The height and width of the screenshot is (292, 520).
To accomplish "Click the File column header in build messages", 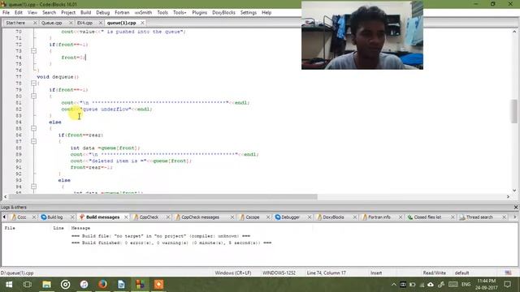I will pyautogui.click(x=10, y=228).
